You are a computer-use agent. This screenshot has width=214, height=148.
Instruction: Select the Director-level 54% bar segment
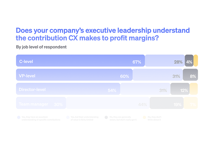click(x=68, y=89)
